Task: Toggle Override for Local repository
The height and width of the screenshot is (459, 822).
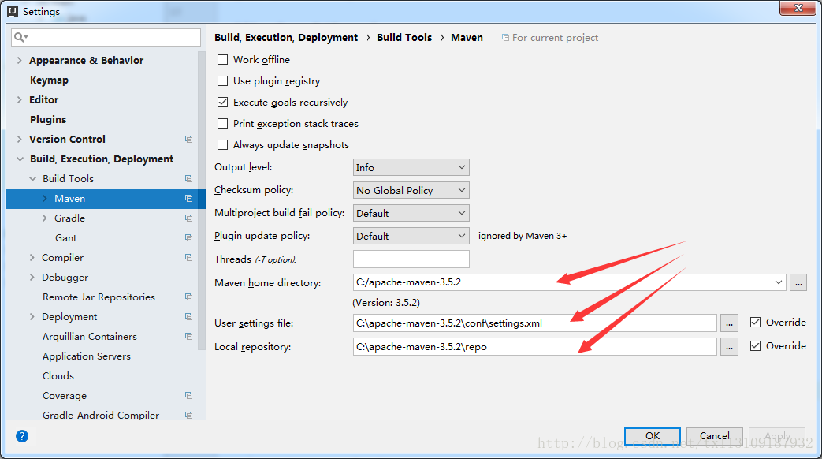Action: point(756,345)
